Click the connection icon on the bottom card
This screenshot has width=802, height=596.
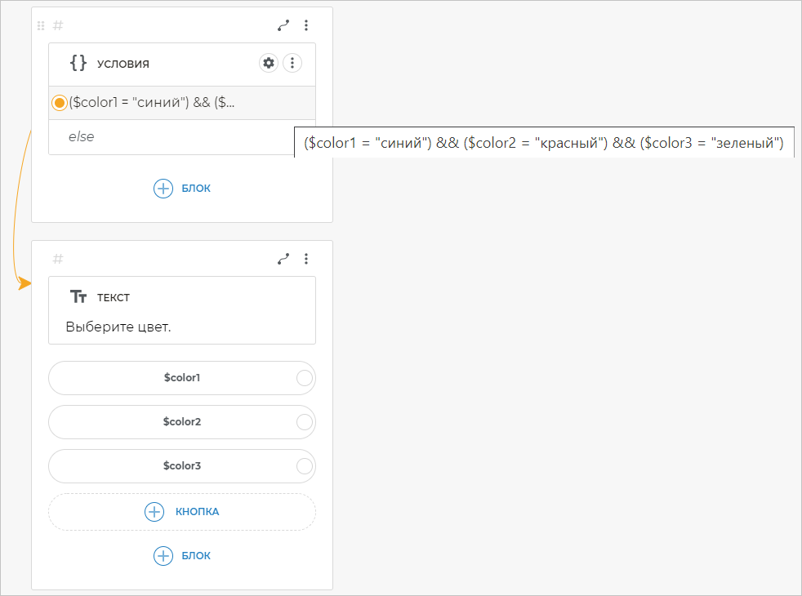(283, 259)
